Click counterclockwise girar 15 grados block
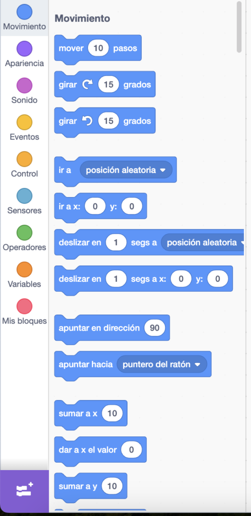The height and width of the screenshot is (516, 251). pyautogui.click(x=105, y=121)
